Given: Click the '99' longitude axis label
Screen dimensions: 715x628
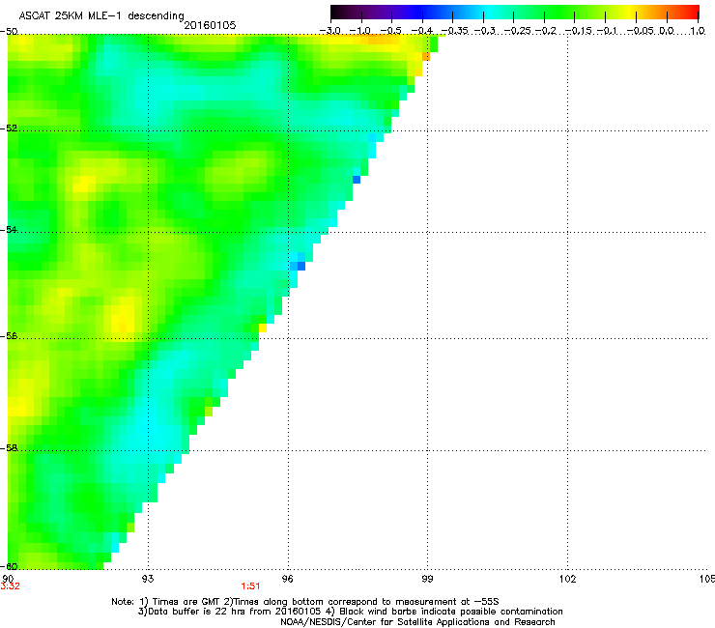Looking at the screenshot, I should coord(427,579).
